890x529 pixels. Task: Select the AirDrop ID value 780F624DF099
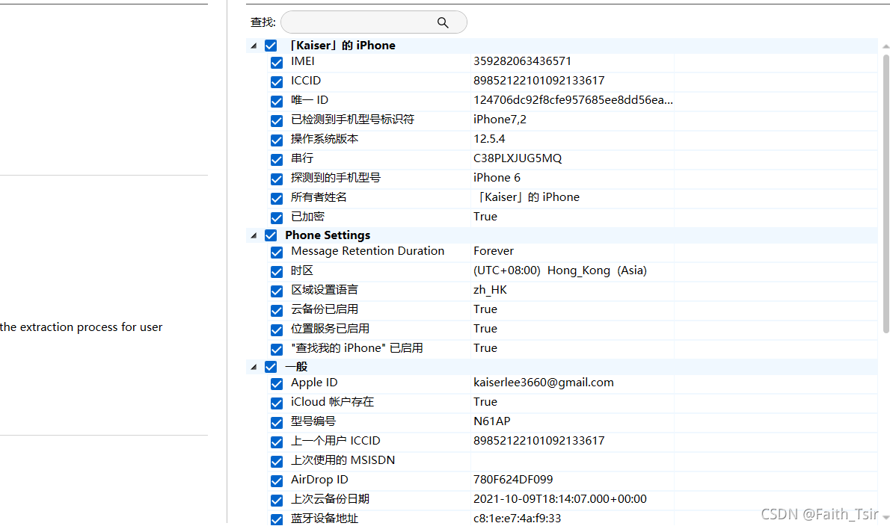(x=513, y=480)
